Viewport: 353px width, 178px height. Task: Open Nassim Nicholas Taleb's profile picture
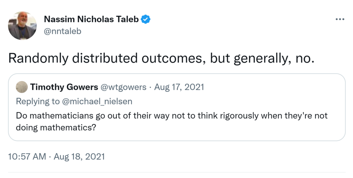coord(22,26)
